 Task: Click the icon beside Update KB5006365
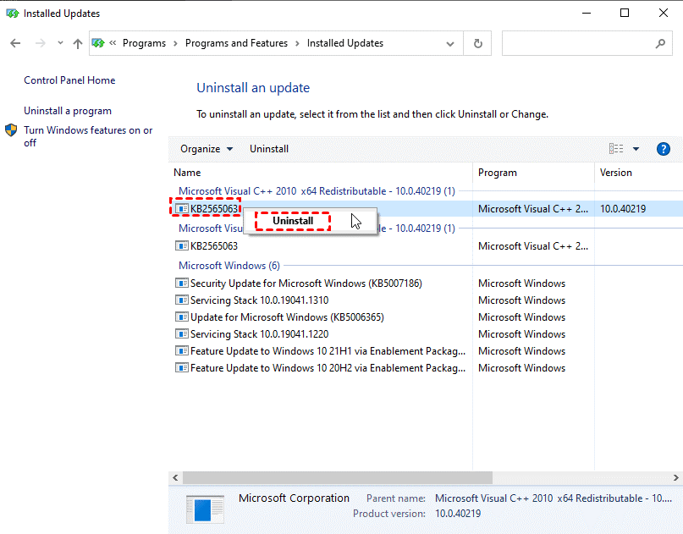[182, 317]
